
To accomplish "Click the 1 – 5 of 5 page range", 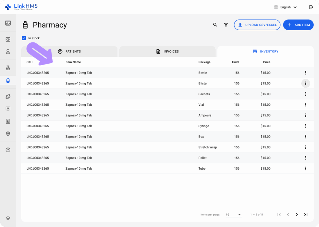I will 257,215.
